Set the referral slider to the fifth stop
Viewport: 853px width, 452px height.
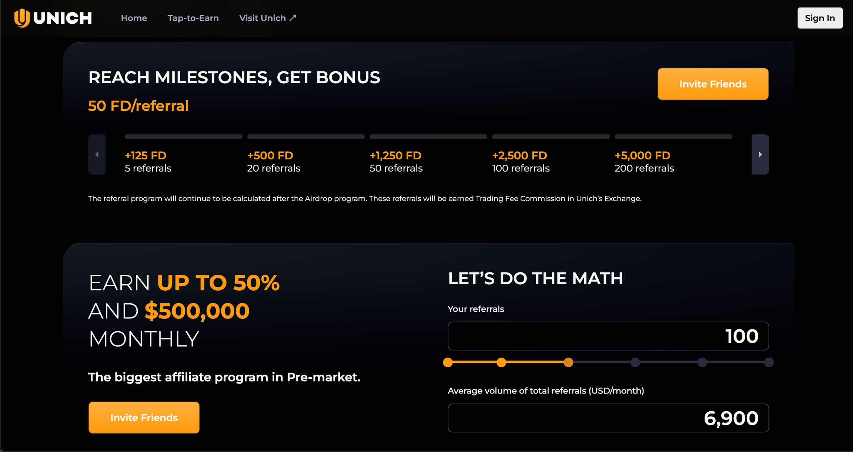tap(702, 362)
